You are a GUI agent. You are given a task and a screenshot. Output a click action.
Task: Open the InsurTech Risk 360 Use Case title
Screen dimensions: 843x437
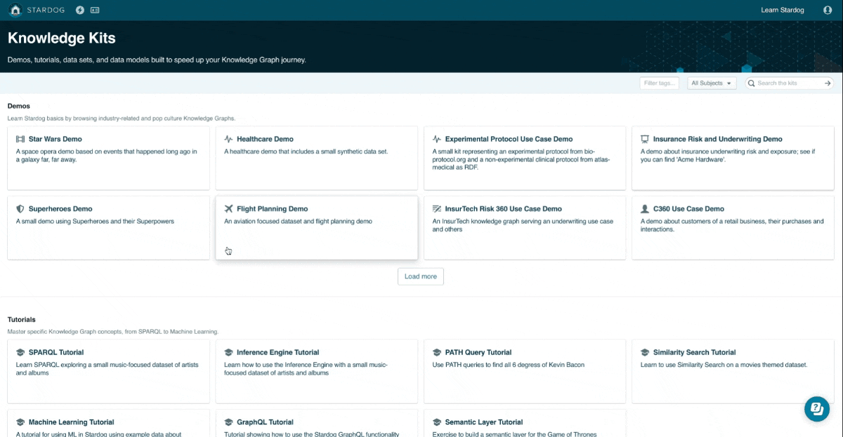[504, 209]
